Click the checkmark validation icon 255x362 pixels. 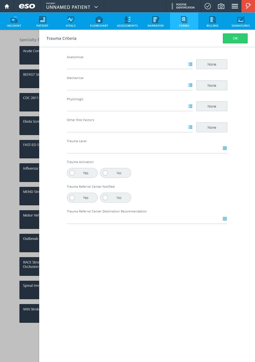(x=208, y=6)
